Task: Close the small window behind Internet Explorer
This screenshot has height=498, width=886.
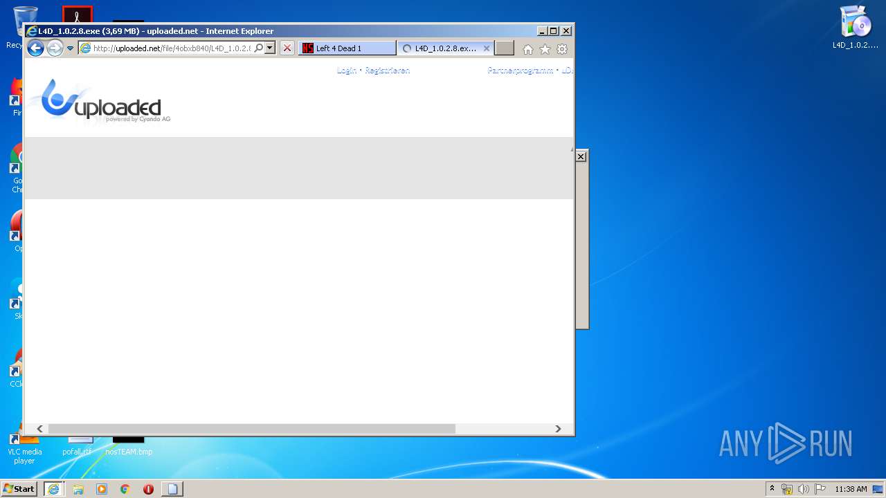Action: 581,157
